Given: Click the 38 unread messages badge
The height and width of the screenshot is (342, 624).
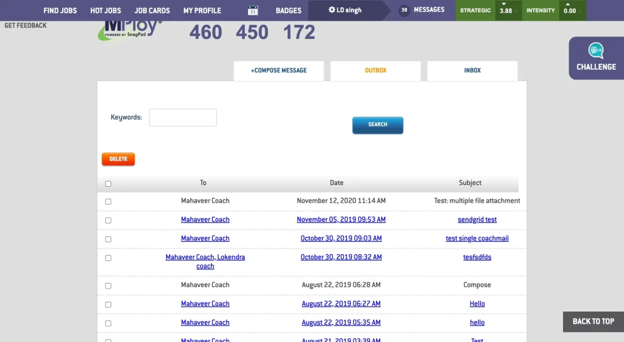Looking at the screenshot, I should (404, 10).
